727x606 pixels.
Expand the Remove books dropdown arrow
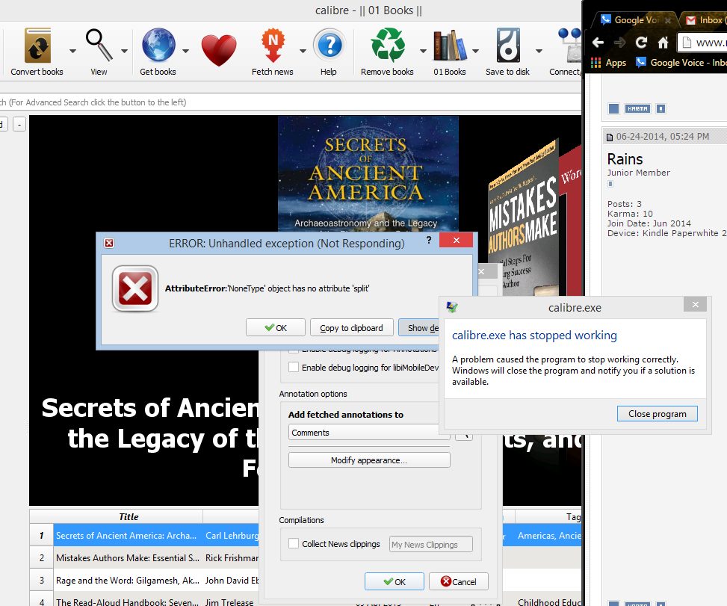tap(423, 51)
